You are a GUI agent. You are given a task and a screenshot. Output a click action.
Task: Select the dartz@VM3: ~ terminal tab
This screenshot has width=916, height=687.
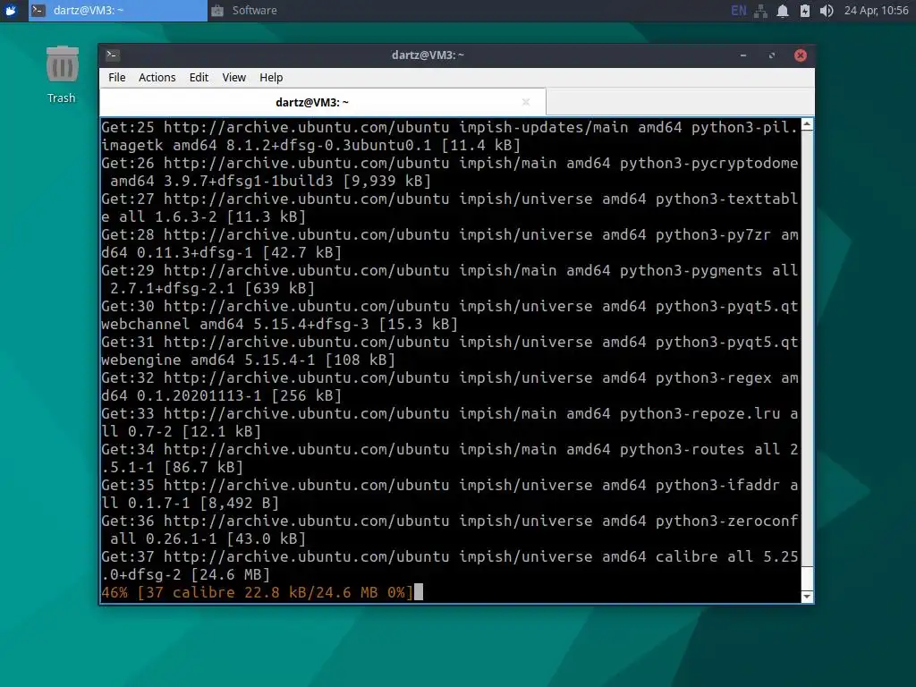pos(322,102)
